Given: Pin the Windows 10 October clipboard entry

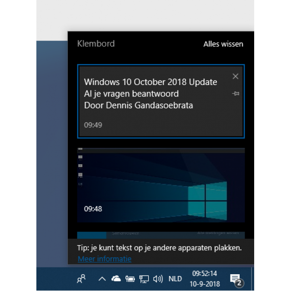Looking at the screenshot, I should (x=236, y=93).
